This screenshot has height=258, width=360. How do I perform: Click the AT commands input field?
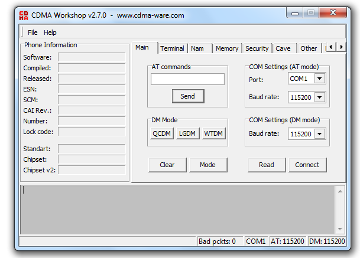187,79
